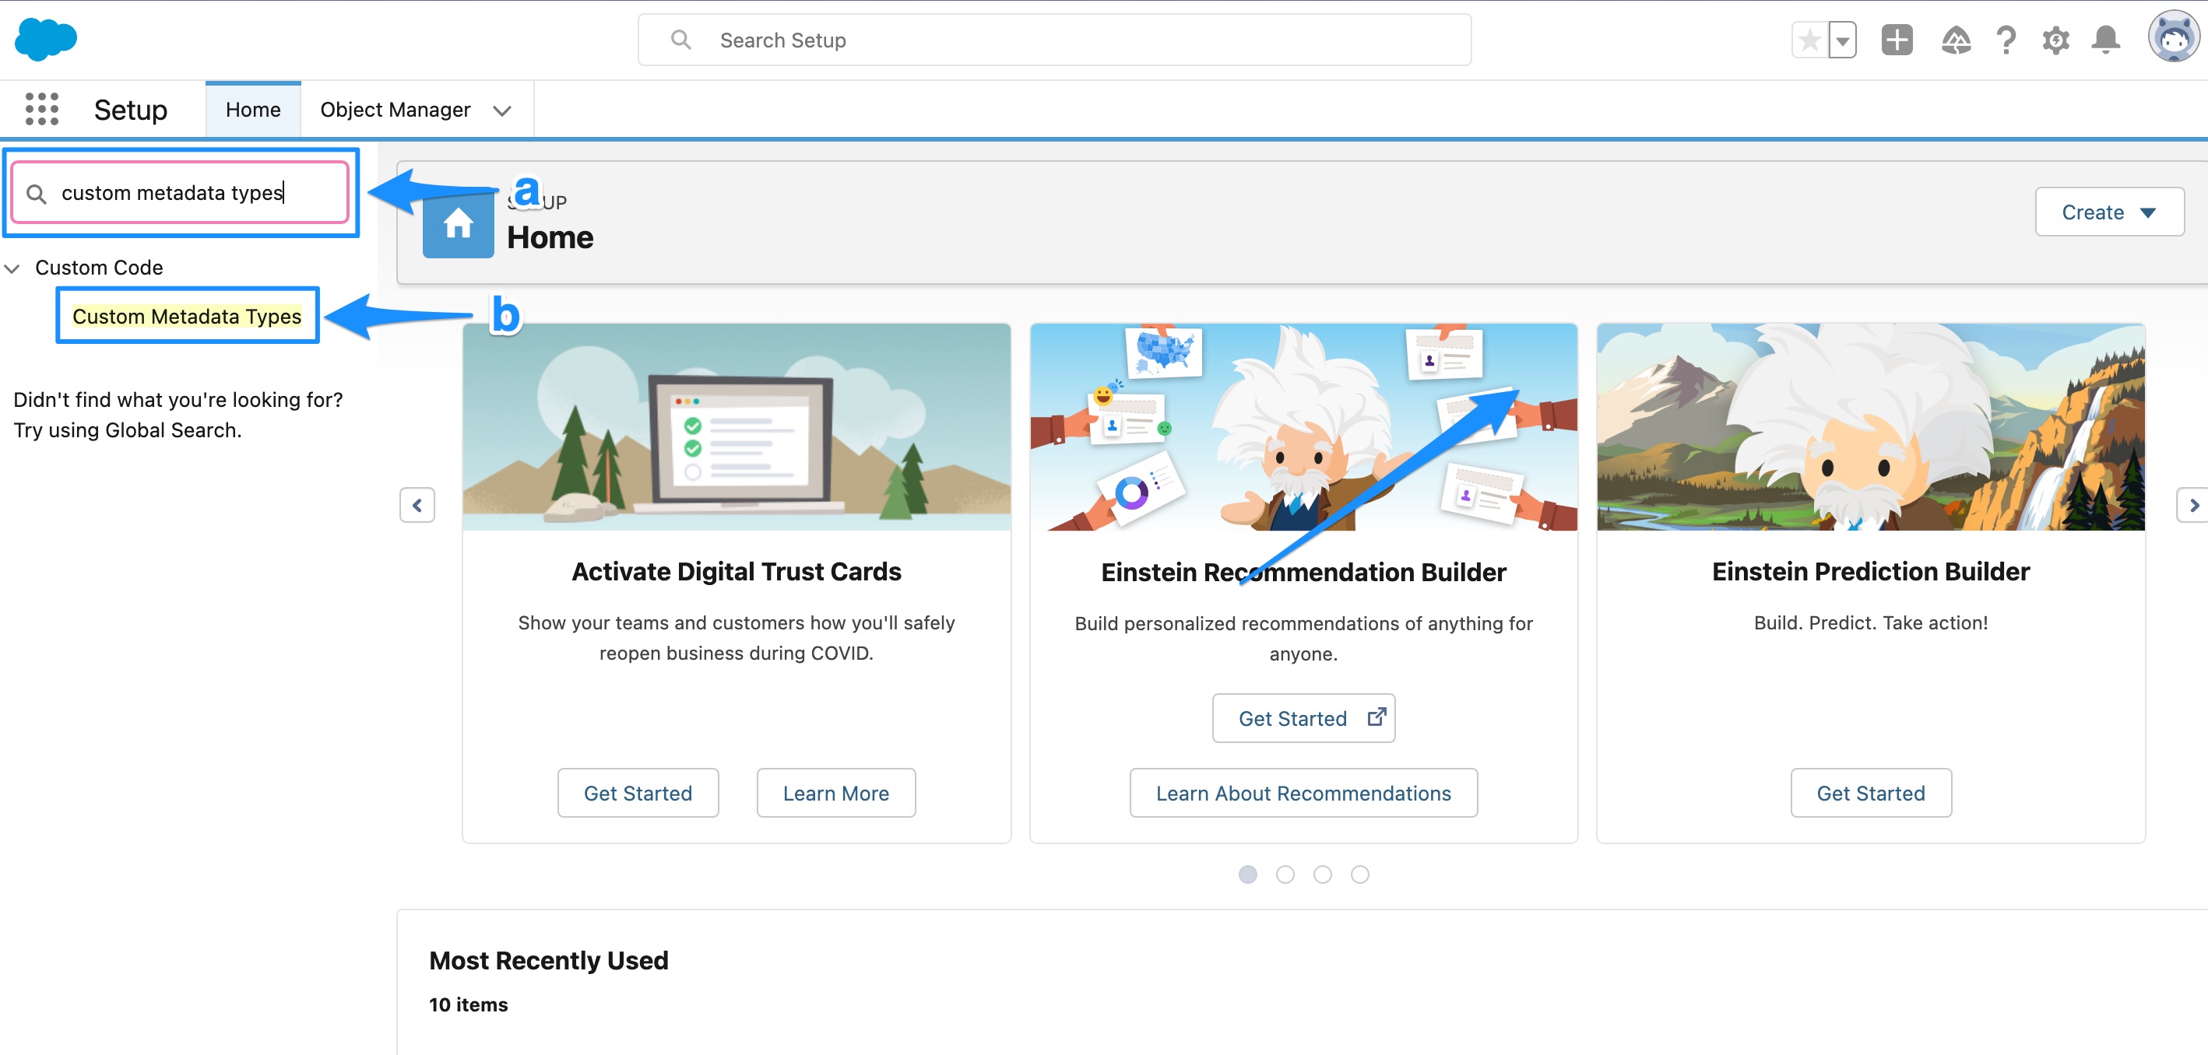Click the Salesforce cloud logo

(x=45, y=39)
